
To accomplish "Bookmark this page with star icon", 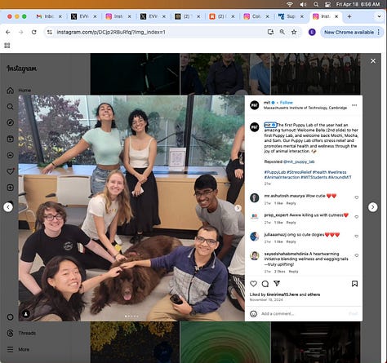I will coord(294,32).
